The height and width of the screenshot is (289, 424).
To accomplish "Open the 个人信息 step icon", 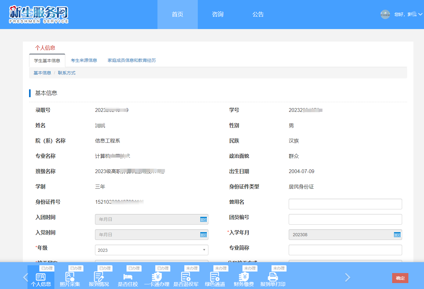I will click(41, 277).
